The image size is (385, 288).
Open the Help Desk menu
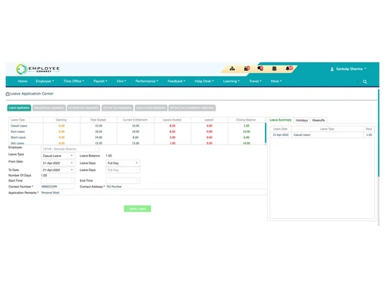[x=204, y=81]
